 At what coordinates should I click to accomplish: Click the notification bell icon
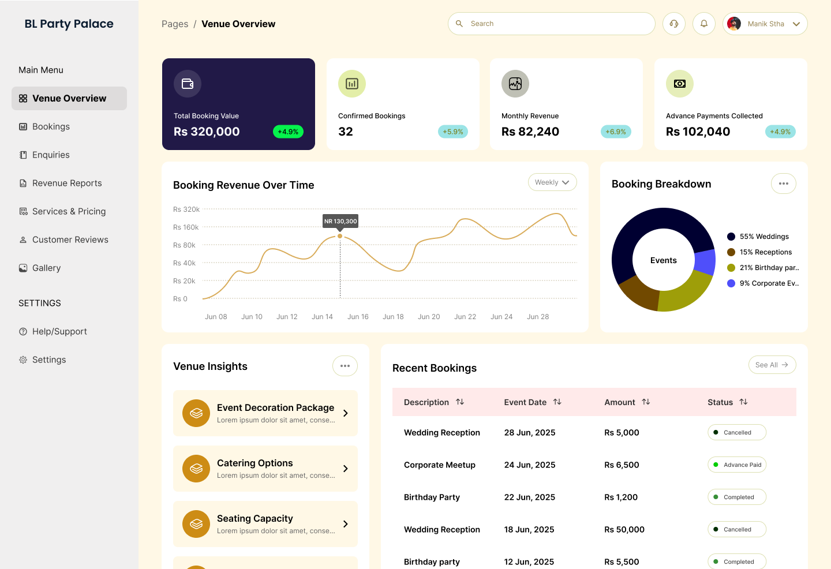click(x=703, y=23)
